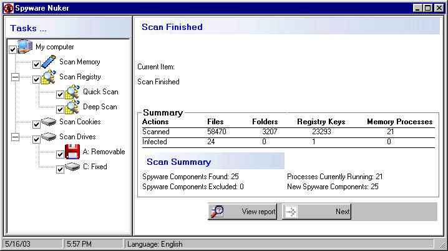Select the Scan Drives label
Image resolution: width=448 pixels, height=251 pixels.
[77, 137]
